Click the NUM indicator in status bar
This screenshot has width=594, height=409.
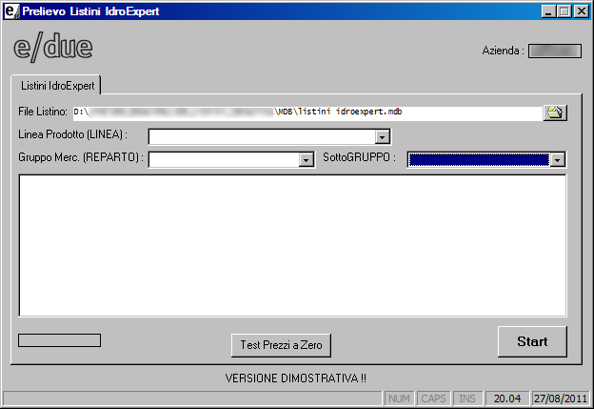[400, 398]
